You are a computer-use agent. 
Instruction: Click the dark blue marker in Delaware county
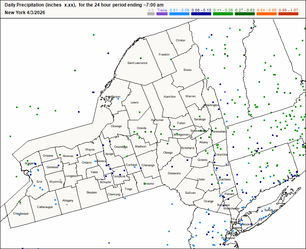(x=173, y=167)
